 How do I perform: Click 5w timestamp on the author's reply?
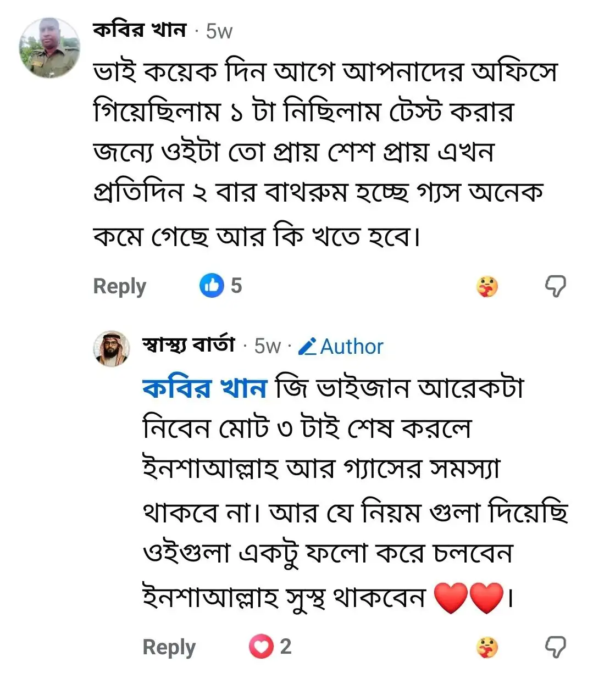[268, 346]
